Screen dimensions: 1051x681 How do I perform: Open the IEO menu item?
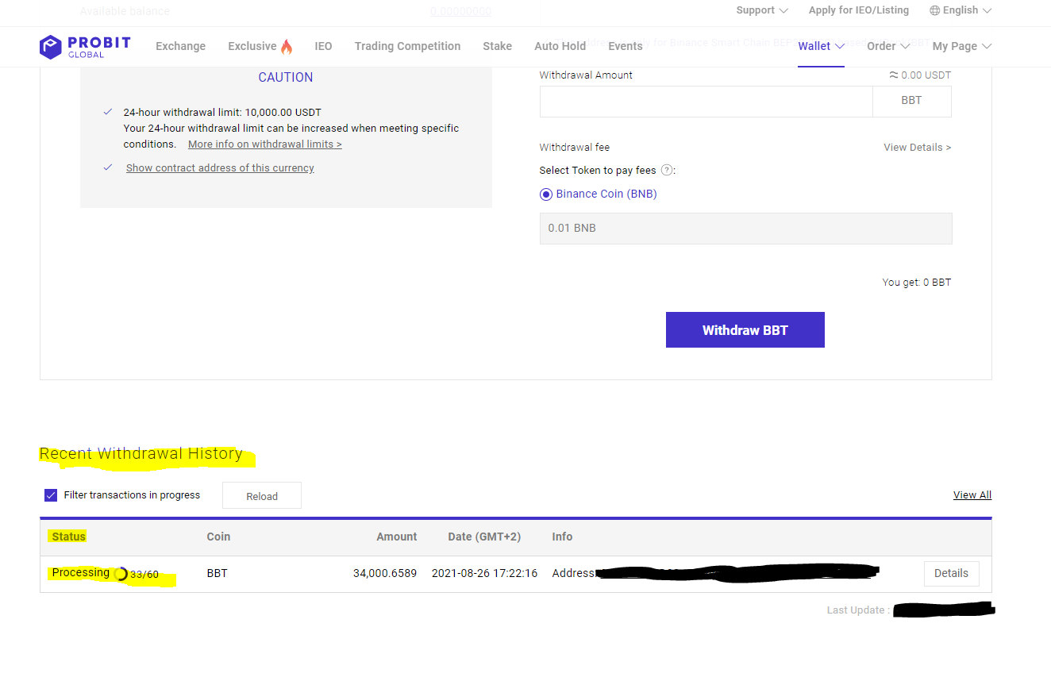pos(323,46)
